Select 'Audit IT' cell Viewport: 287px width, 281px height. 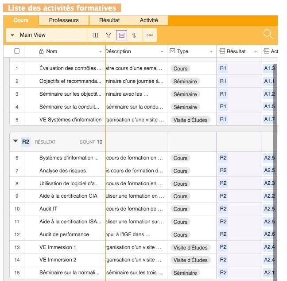coord(65,209)
